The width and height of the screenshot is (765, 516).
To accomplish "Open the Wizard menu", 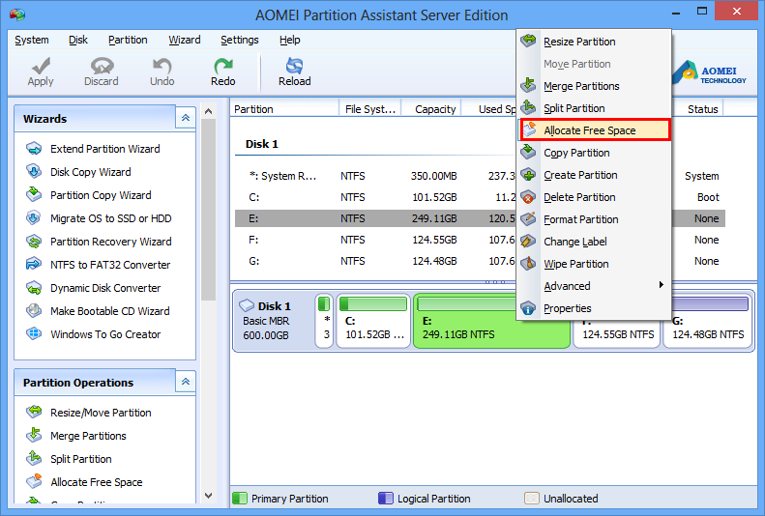I will click(185, 40).
